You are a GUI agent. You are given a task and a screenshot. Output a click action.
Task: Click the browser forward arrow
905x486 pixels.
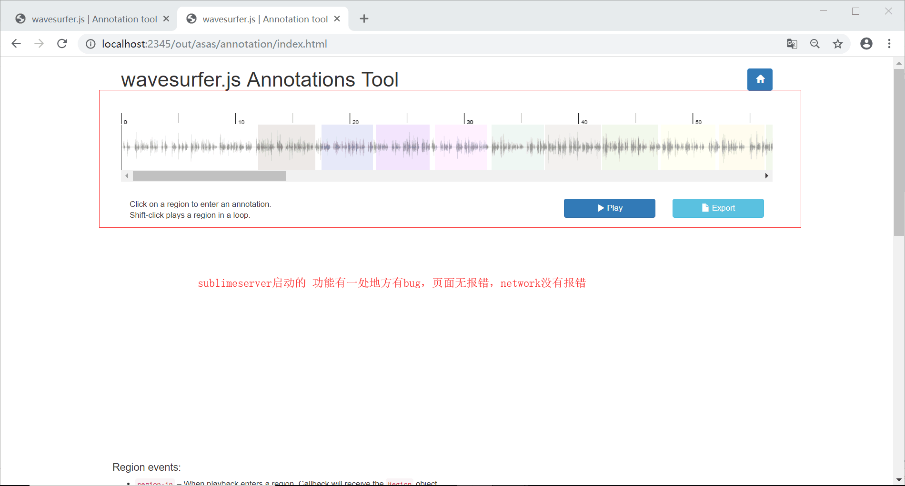pos(39,44)
